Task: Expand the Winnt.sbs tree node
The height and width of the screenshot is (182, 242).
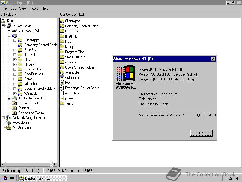Action: (15, 93)
